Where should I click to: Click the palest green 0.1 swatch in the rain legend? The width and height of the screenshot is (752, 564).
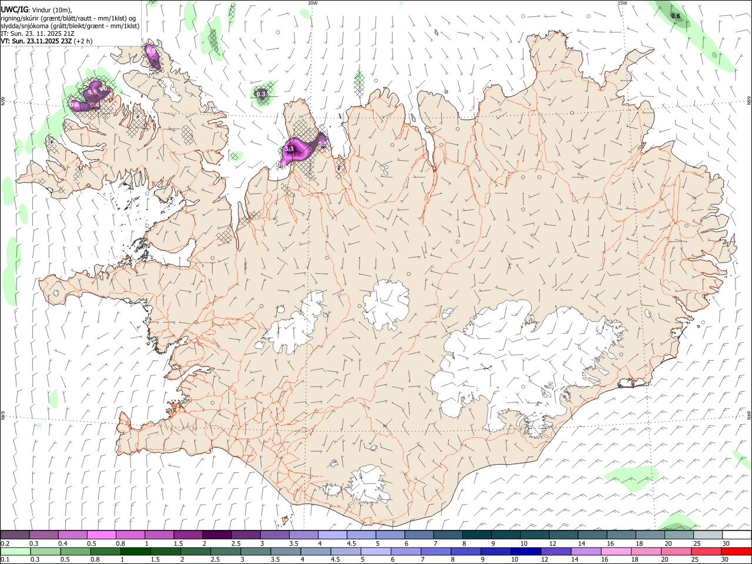click(x=15, y=551)
